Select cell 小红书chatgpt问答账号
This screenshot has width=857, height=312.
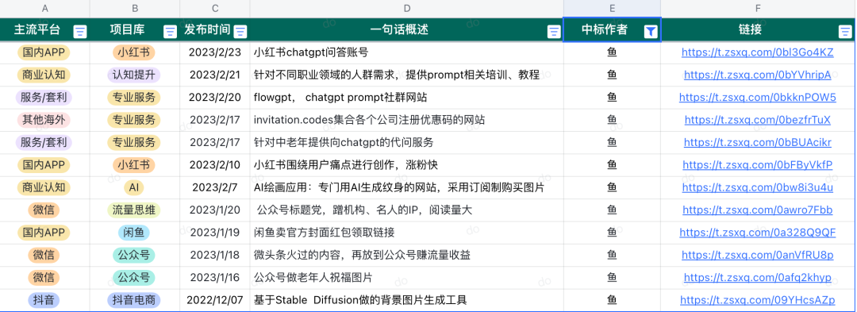pos(406,52)
